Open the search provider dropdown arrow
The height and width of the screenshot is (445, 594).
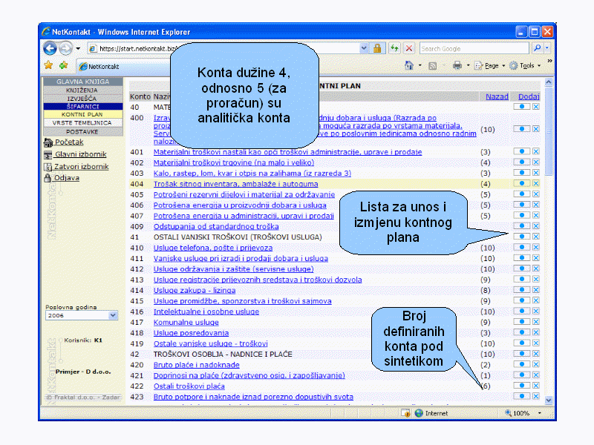(x=547, y=48)
